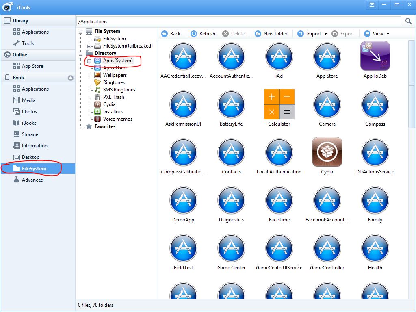
Task: Select the Local Authentication folder
Action: tap(279, 152)
